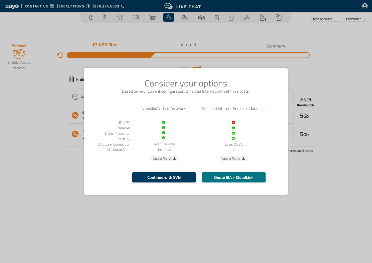The image size is (372, 263).
Task: Click the Shielded Virtual Network boxes icon
Action: point(19,54)
